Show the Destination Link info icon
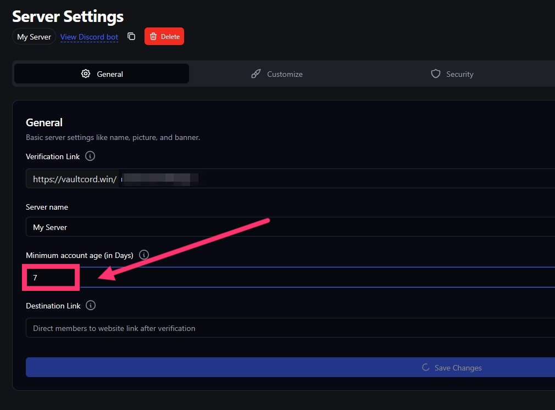The image size is (555, 410). tap(91, 306)
